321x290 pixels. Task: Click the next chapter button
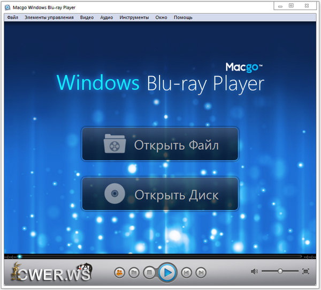pos(201,273)
